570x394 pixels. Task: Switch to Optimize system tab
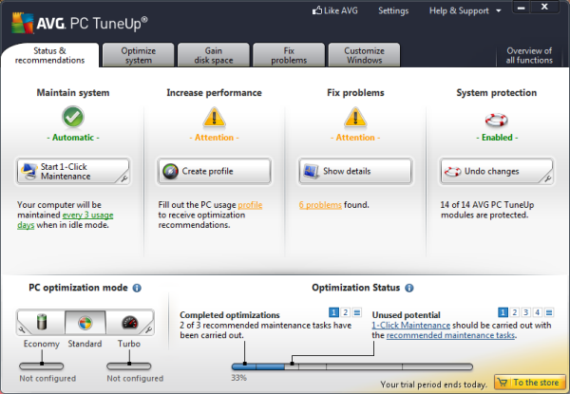pos(139,55)
